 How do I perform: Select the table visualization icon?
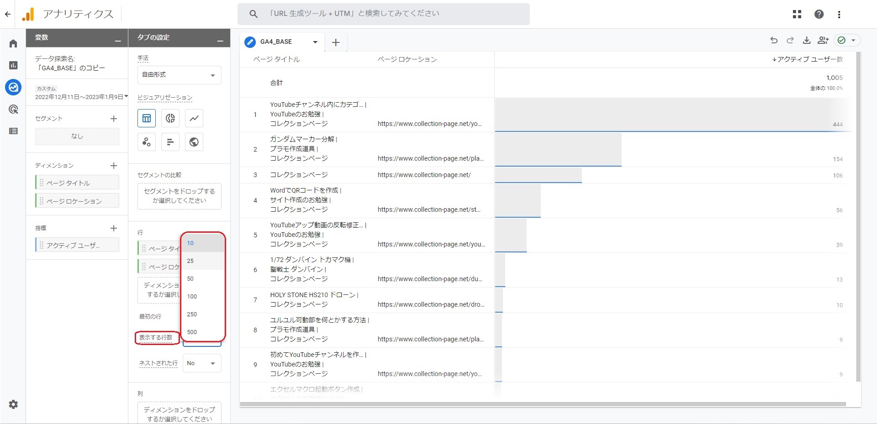[x=147, y=118]
